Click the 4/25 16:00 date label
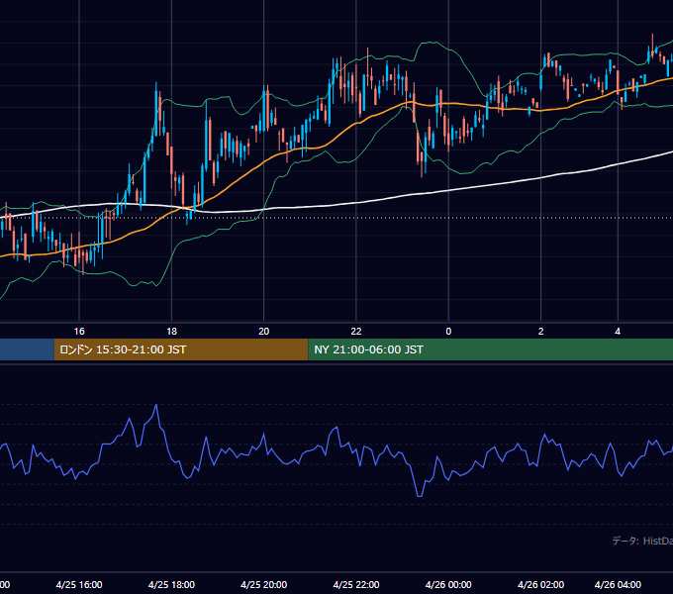 point(79,584)
